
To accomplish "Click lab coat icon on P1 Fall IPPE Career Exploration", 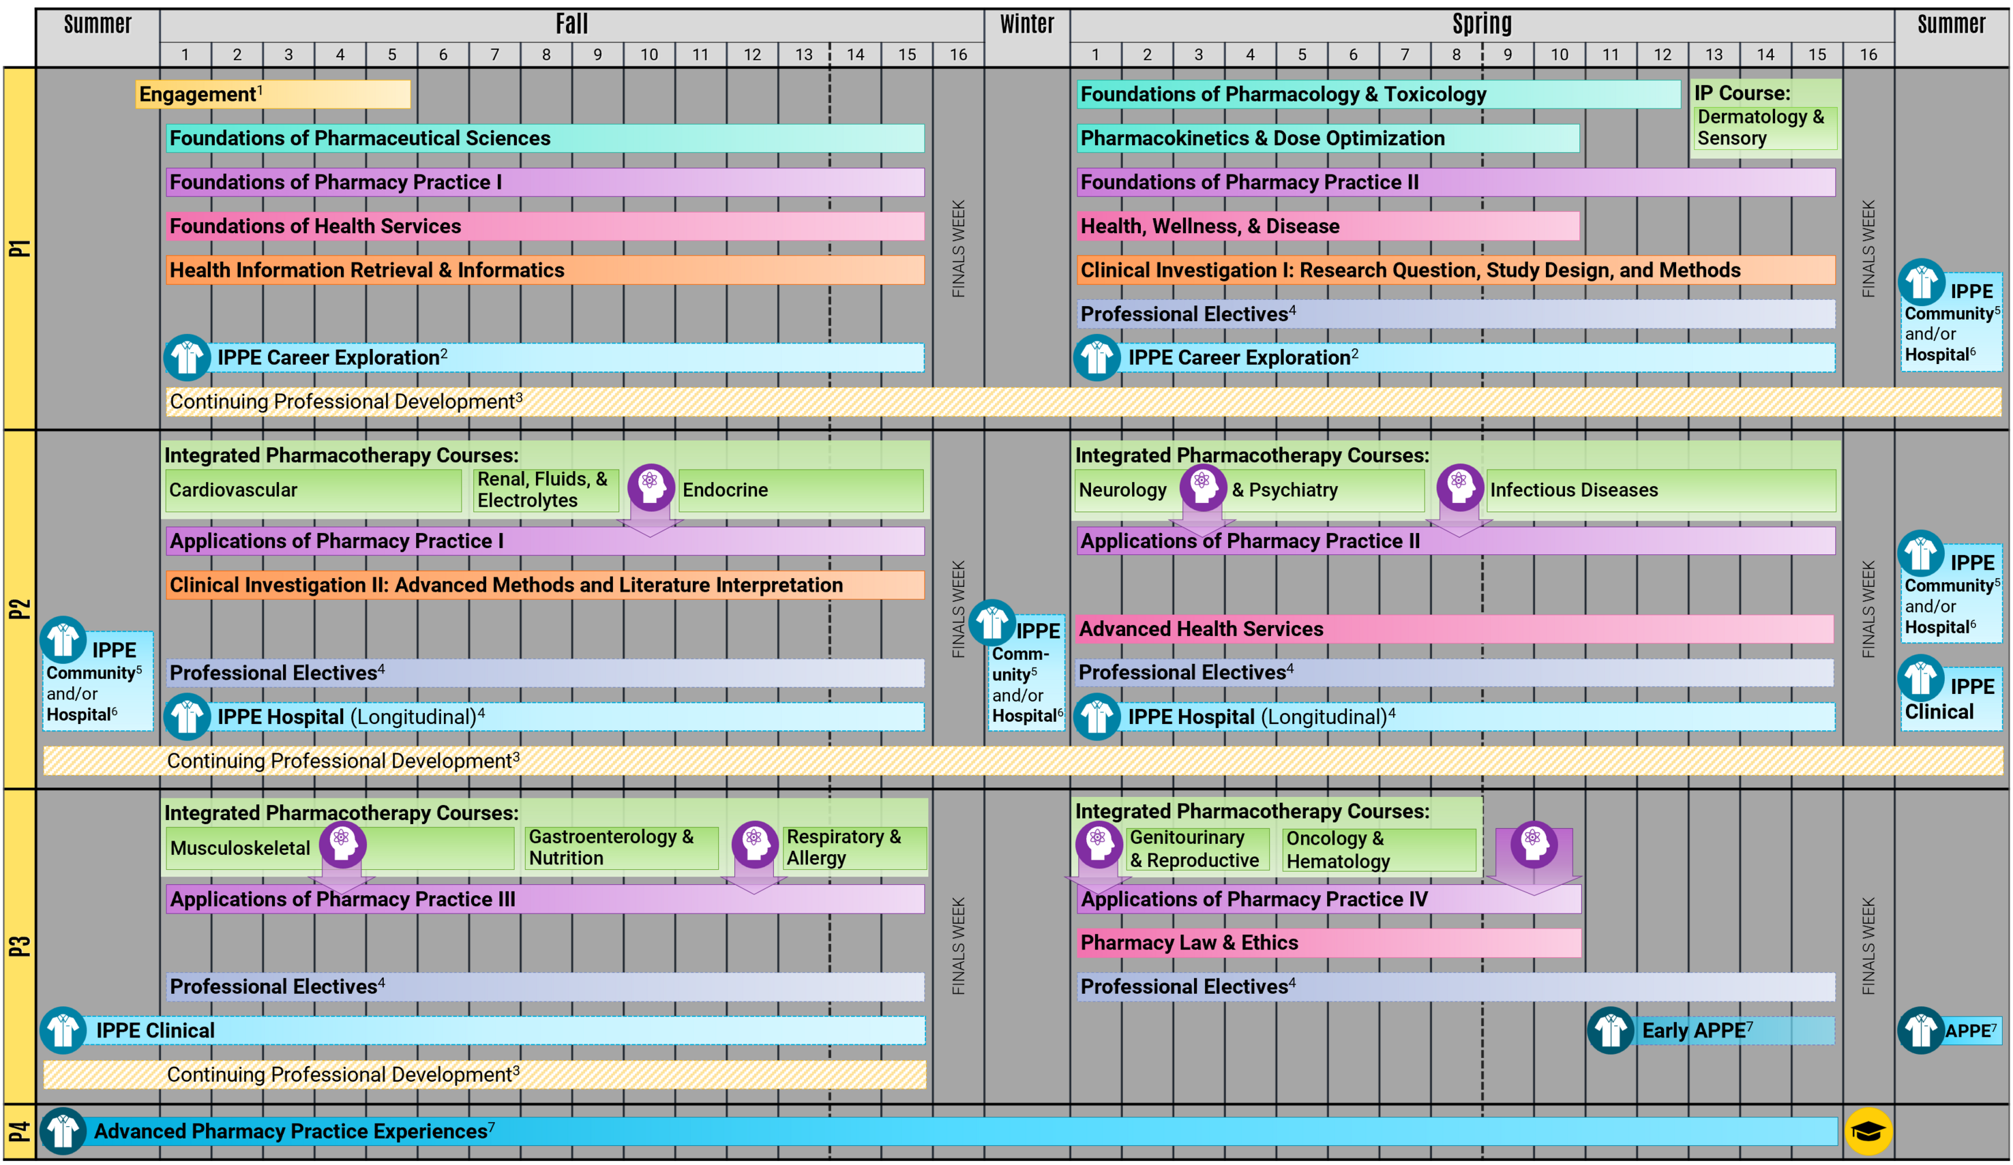I will click(x=187, y=357).
